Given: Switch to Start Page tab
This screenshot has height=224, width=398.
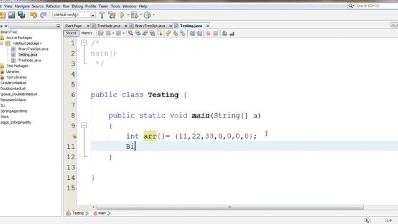Looking at the screenshot, I should (73, 26).
